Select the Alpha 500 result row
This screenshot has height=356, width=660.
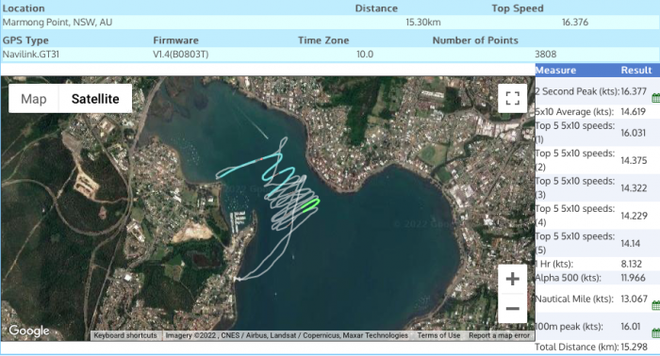tap(597, 278)
